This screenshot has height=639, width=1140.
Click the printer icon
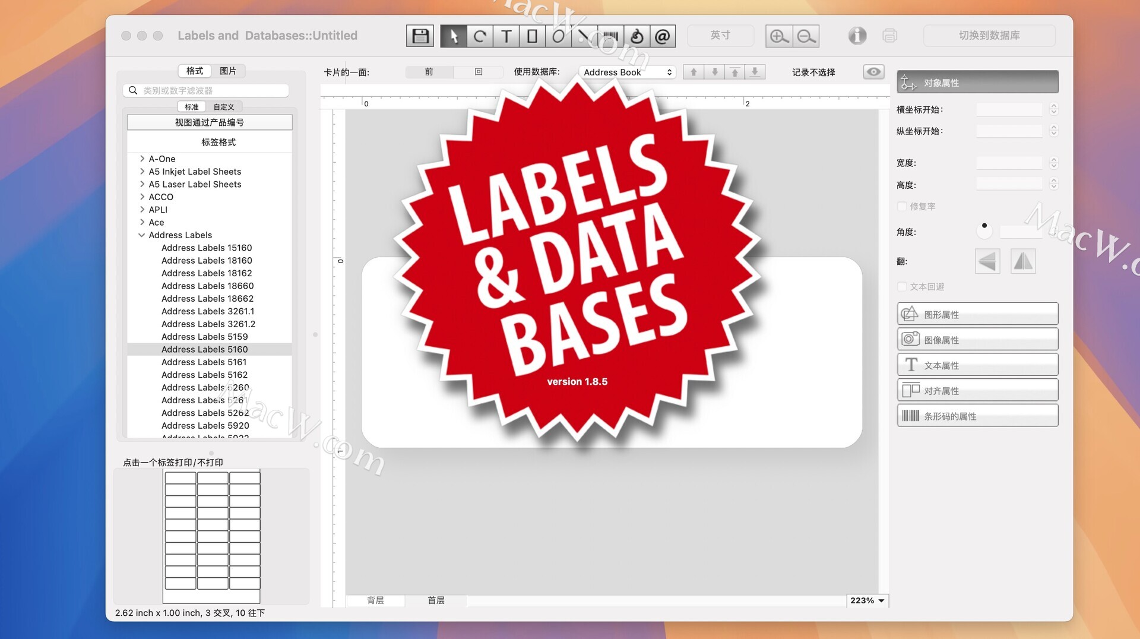(x=889, y=36)
